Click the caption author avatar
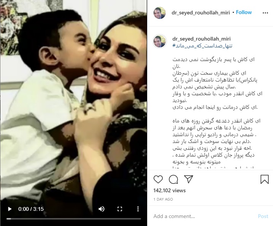 tap(159, 41)
